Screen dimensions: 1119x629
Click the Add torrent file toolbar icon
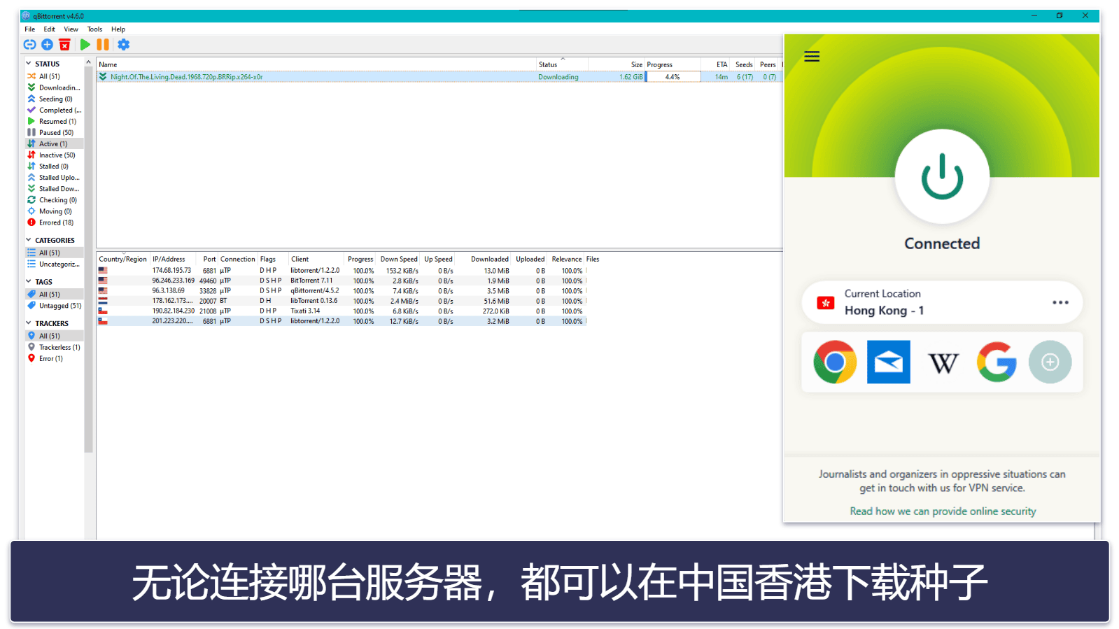tap(47, 45)
